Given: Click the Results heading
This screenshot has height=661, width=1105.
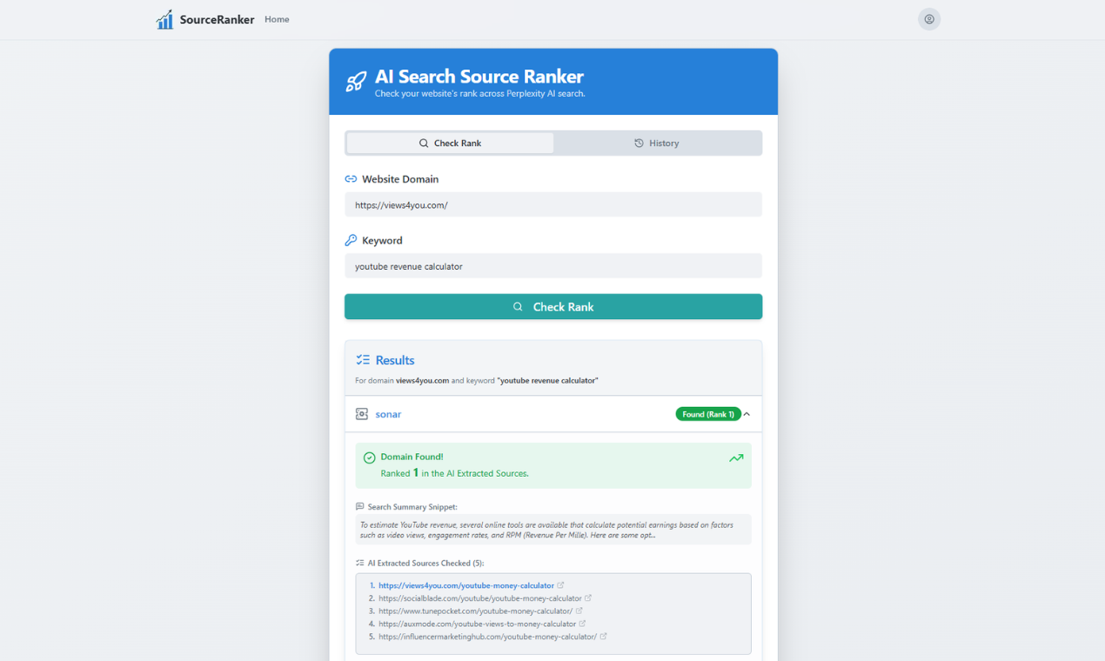Looking at the screenshot, I should point(395,360).
